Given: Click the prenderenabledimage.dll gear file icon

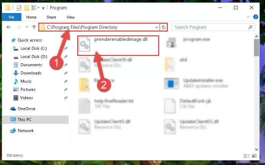Looking at the screenshot, I should [84, 44].
